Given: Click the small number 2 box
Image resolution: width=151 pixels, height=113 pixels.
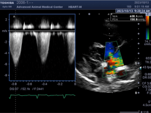Looking at the screenshot, I should 148,14.
